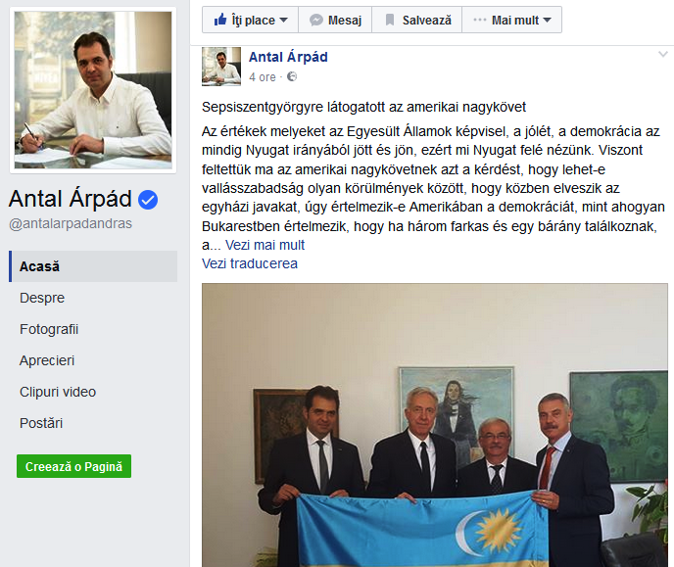Image resolution: width=674 pixels, height=567 pixels.
Task: Open Postări in the sidebar
Action: pyautogui.click(x=41, y=423)
